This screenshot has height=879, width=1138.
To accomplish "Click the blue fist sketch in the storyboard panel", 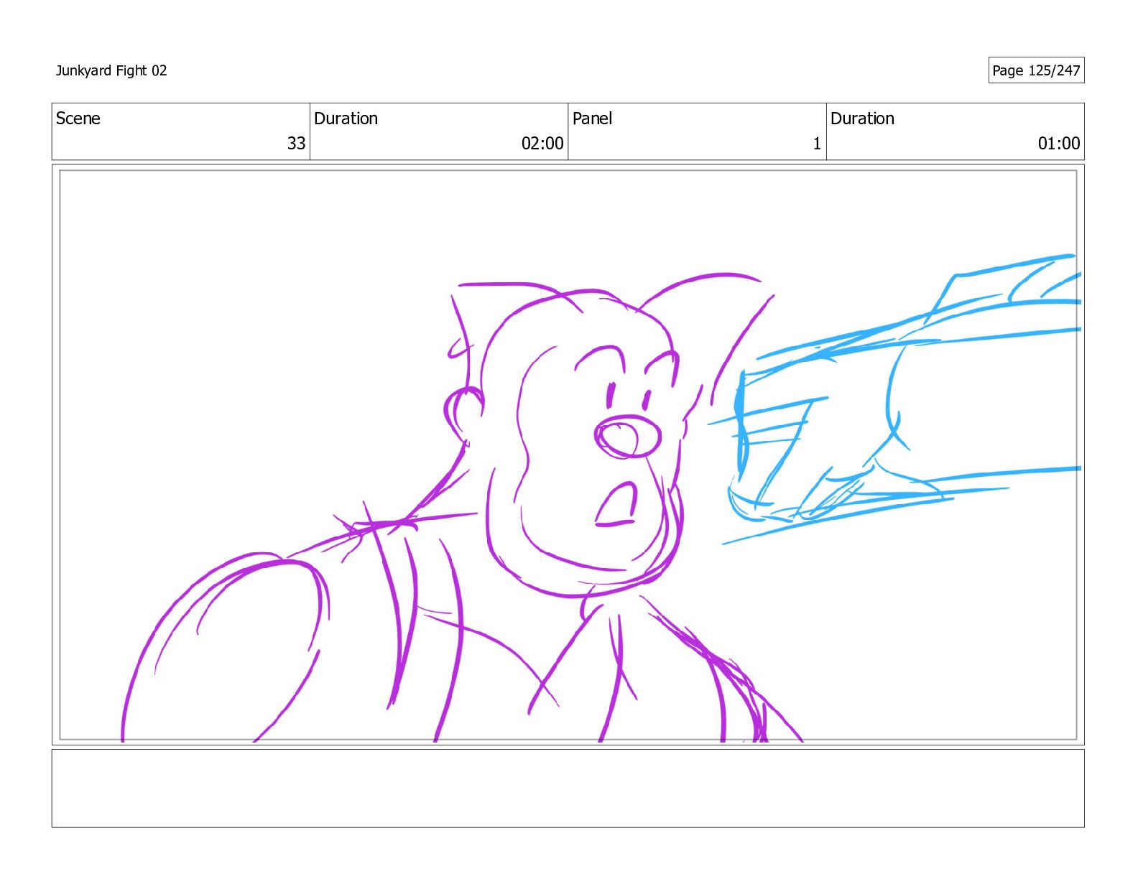I will click(894, 399).
